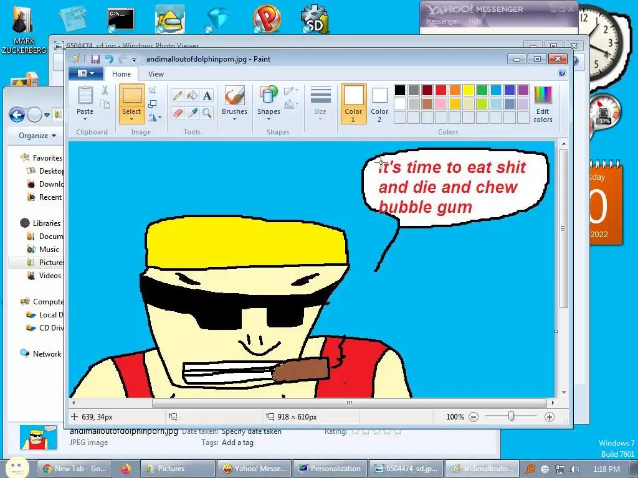638x478 pixels.
Task: Select Music library in navigation pane
Action: (x=44, y=249)
